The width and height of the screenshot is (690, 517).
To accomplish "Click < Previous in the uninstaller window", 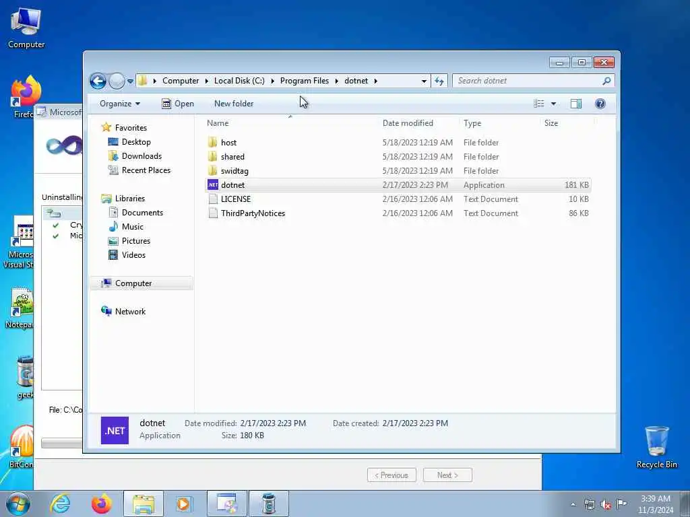I will point(391,475).
